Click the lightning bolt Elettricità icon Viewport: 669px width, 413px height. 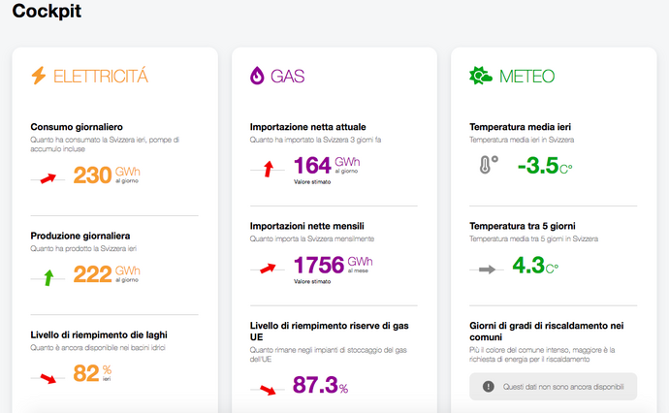(x=39, y=76)
